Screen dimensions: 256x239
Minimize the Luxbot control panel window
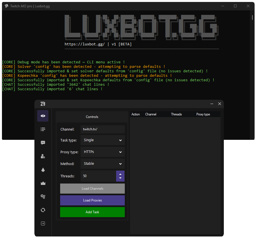coord(212,104)
